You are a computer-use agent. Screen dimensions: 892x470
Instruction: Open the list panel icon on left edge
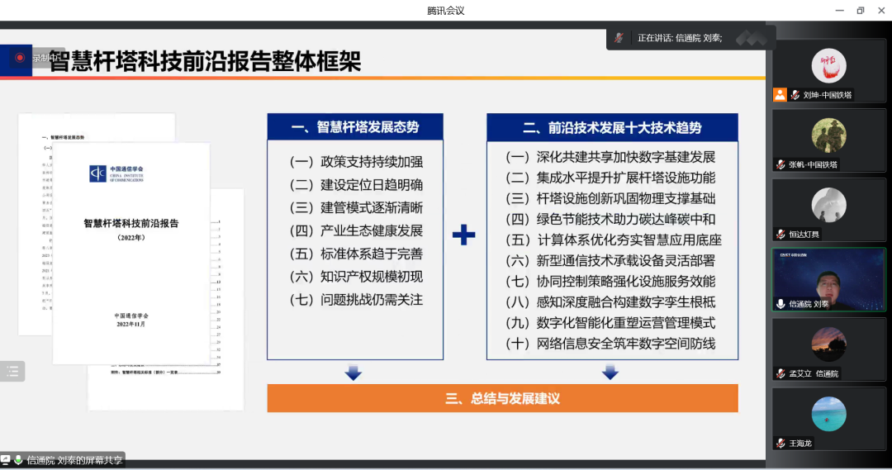(12, 372)
